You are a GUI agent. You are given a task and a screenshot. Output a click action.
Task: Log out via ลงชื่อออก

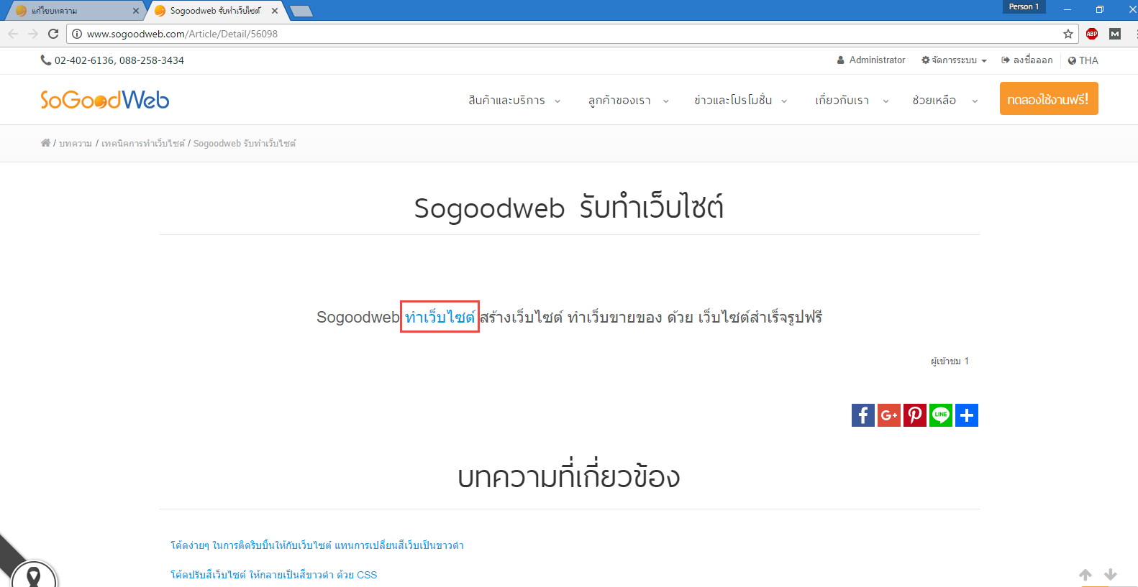(1027, 60)
